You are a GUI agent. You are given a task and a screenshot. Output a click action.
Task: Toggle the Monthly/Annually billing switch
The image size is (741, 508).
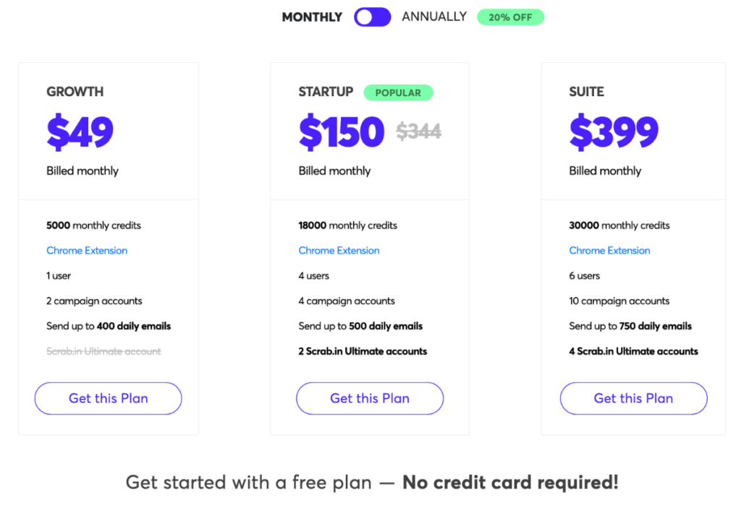coord(373,17)
